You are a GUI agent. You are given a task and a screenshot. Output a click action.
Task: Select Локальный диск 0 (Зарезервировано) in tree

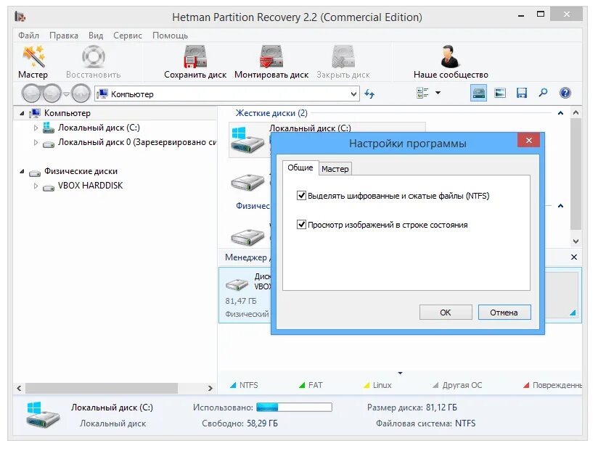point(137,142)
